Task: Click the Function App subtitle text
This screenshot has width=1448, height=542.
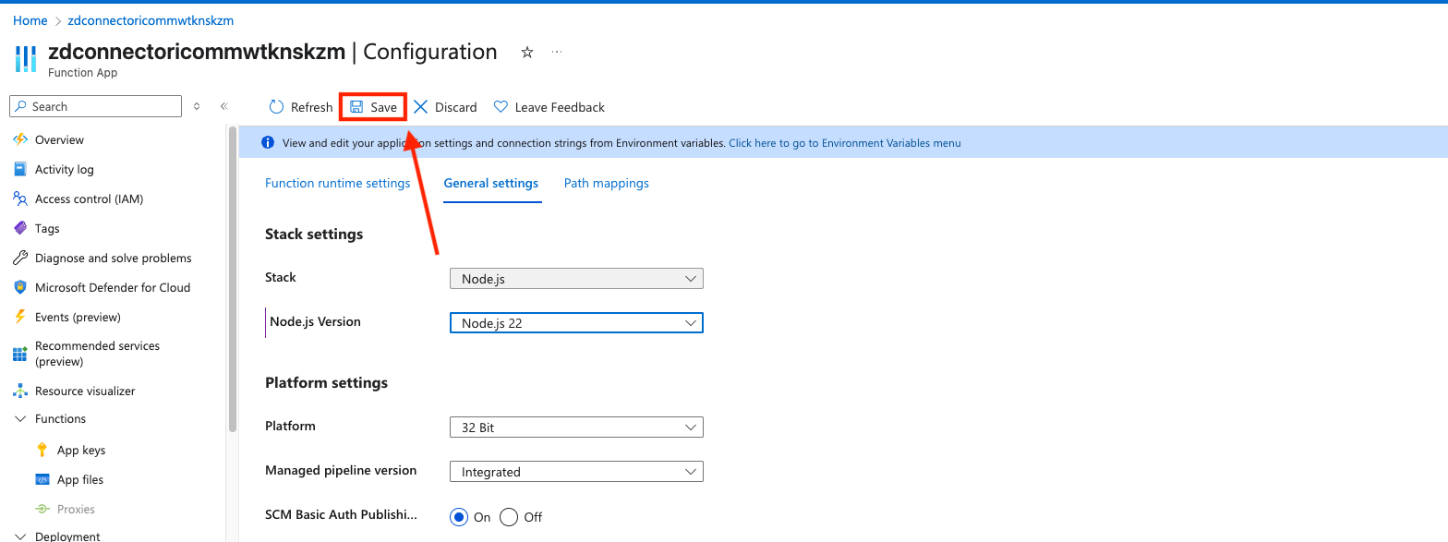Action: pos(83,73)
